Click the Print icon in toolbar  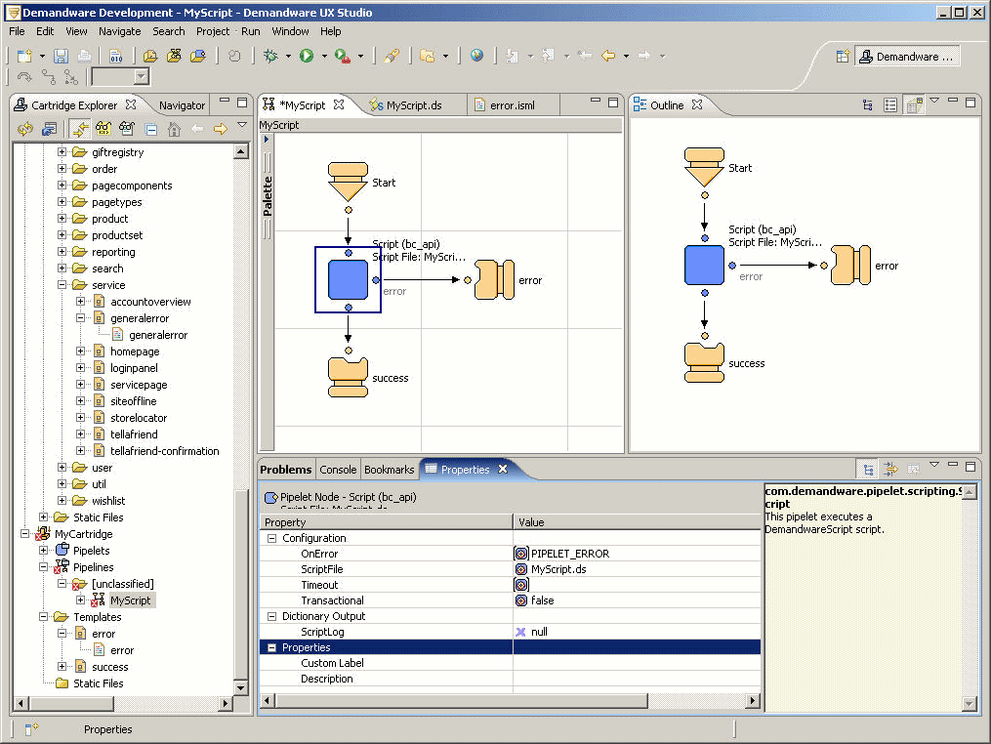click(x=84, y=57)
